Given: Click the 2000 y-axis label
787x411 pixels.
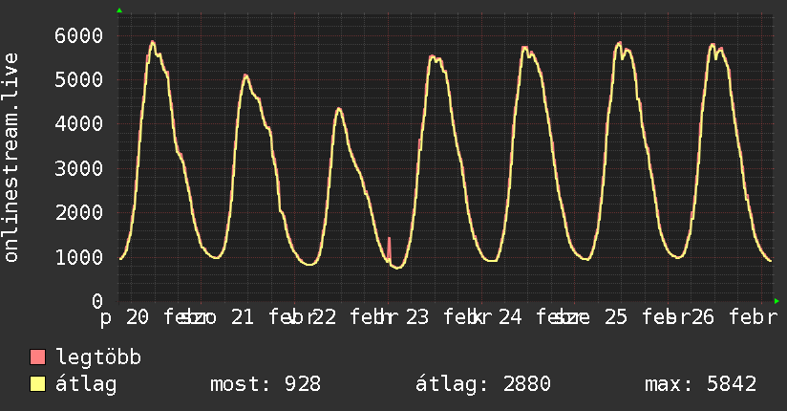Looking at the screenshot, I should (79, 212).
